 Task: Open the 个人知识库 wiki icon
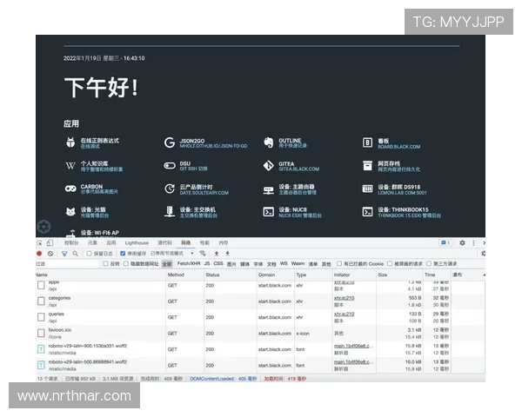coord(70,166)
